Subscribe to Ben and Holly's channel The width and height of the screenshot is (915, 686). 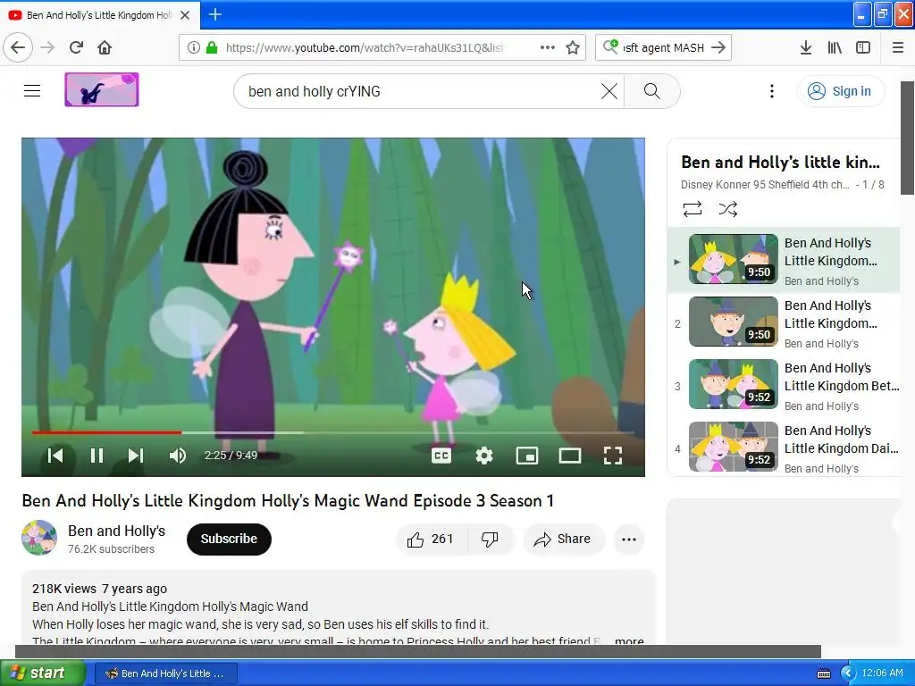pyautogui.click(x=229, y=539)
